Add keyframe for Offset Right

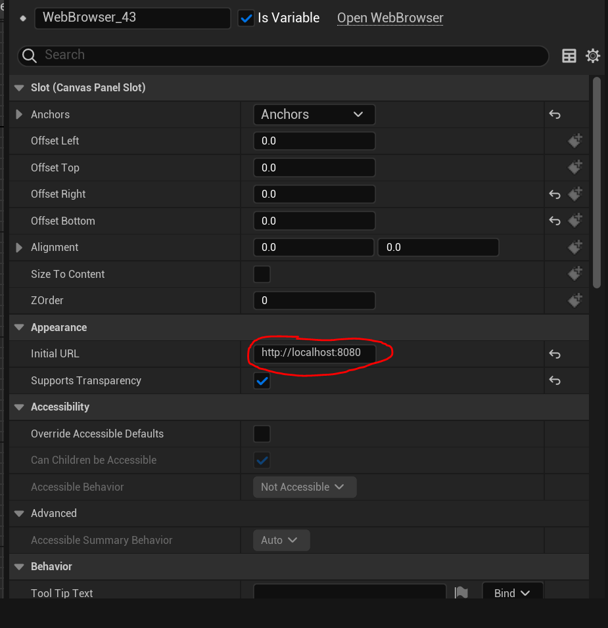(x=575, y=194)
